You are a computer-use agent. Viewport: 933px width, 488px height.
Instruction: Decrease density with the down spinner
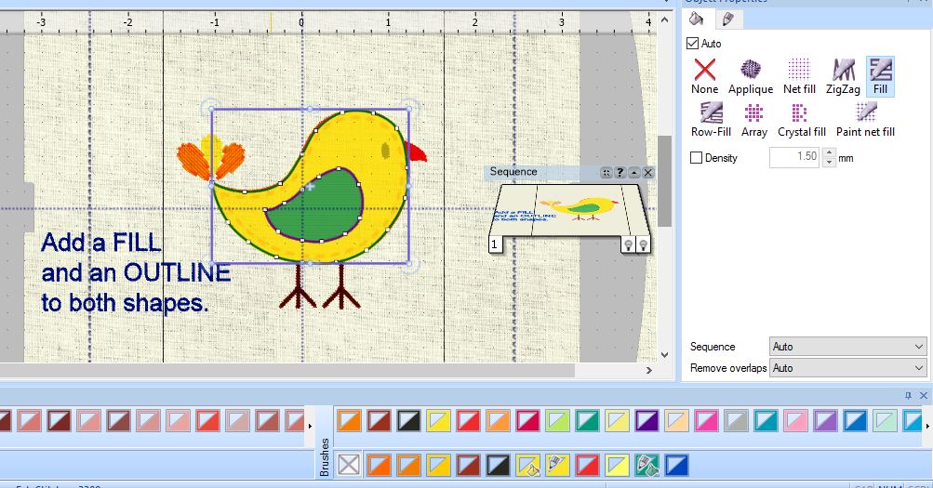829,163
